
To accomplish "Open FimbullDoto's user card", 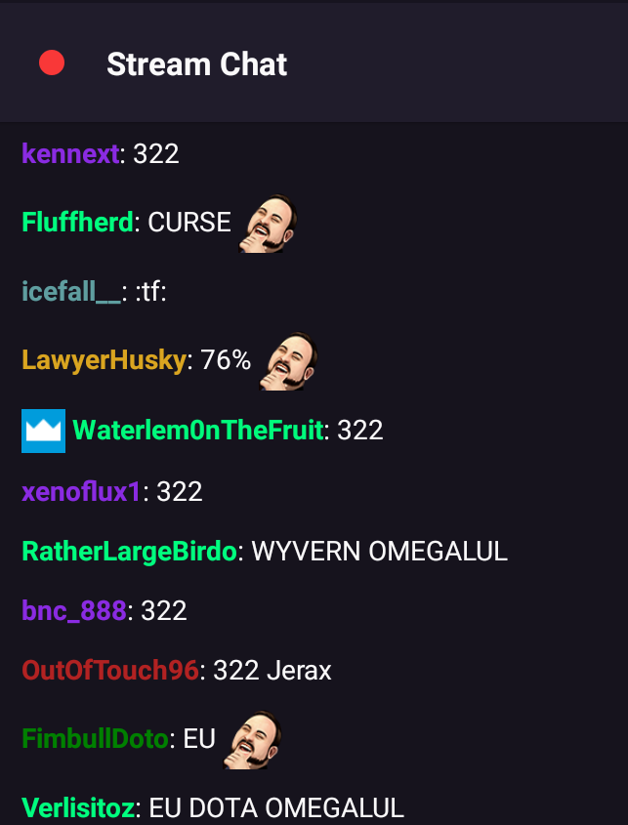I will coord(96,739).
